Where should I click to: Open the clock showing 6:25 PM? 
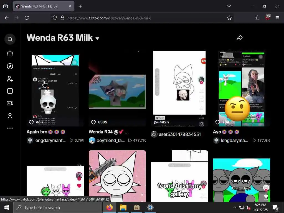[x=260, y=207]
